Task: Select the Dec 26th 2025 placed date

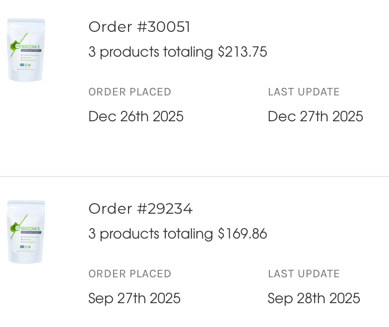Action: 136,117
